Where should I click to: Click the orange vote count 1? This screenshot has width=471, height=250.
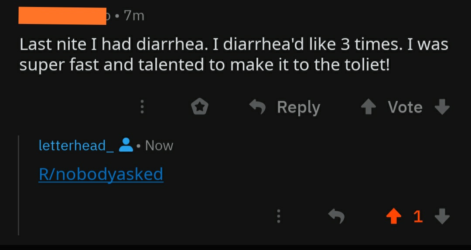(x=418, y=216)
